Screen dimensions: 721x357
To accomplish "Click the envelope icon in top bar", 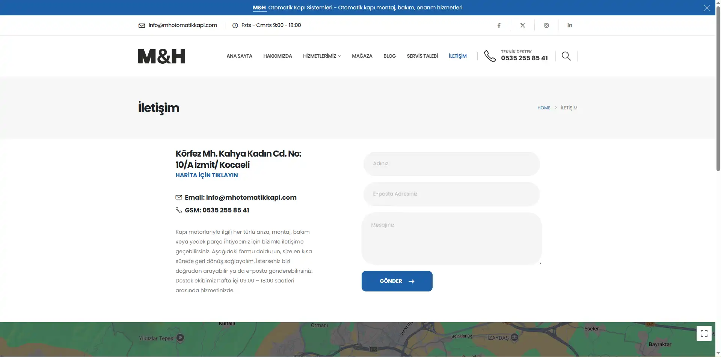I will click(142, 25).
